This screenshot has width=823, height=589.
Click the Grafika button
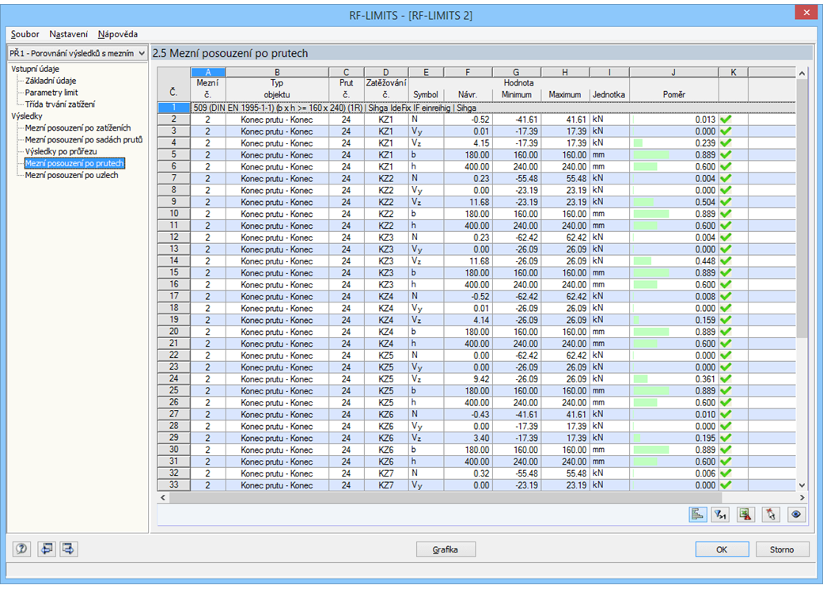[x=446, y=549]
